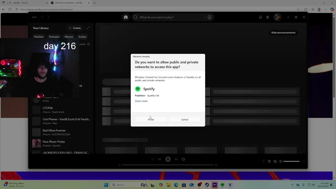
Task: Filter the library by Podcasts
Action: coord(54,37)
